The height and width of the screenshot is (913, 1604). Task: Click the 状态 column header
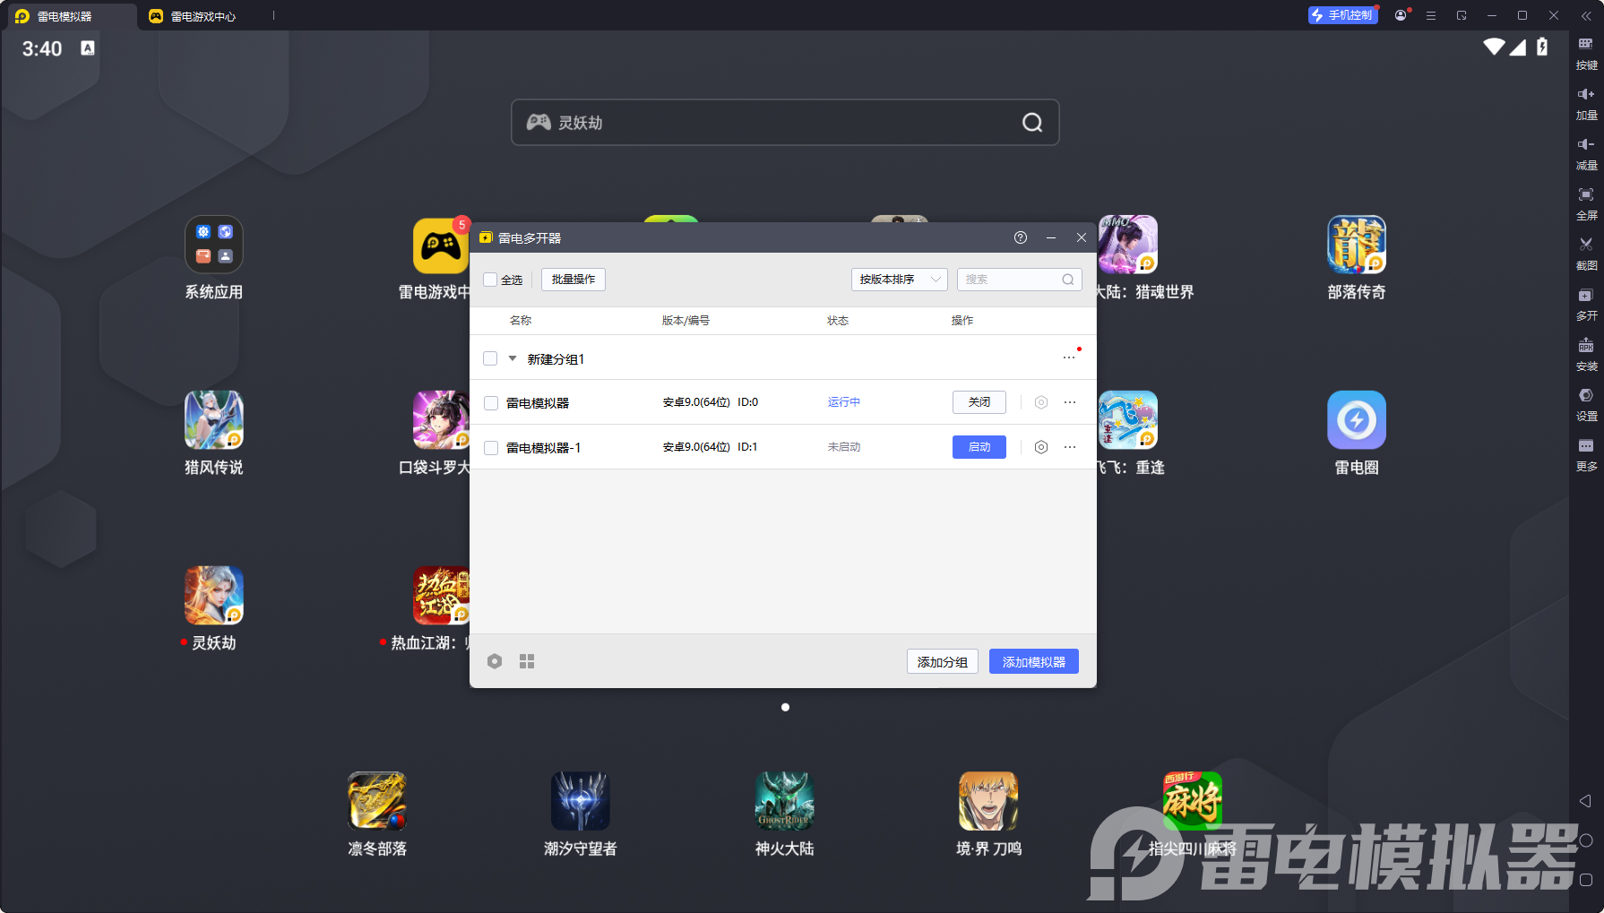(x=838, y=321)
